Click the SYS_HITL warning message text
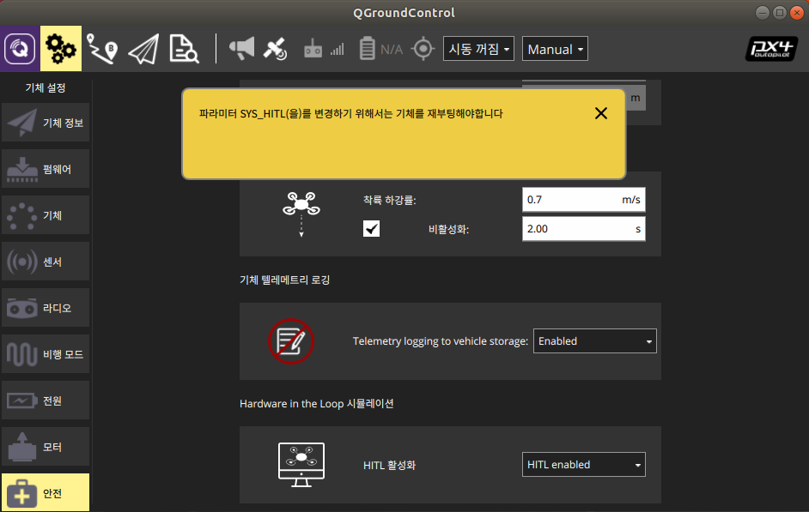809x512 pixels. pyautogui.click(x=351, y=113)
